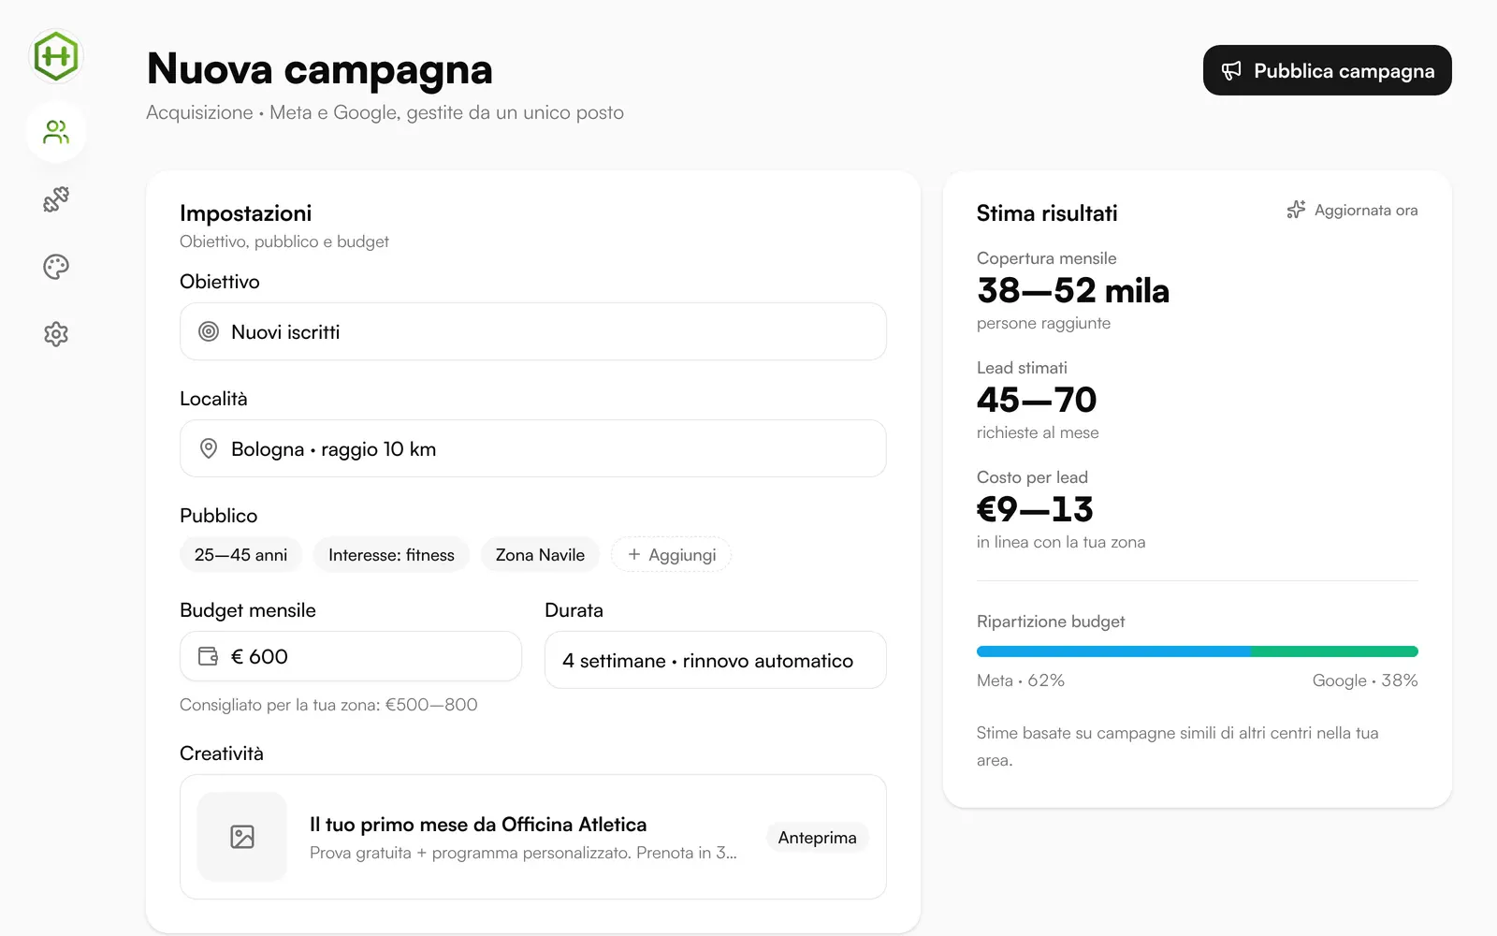
Task: Click the Pubblico section label
Action: (x=218, y=516)
